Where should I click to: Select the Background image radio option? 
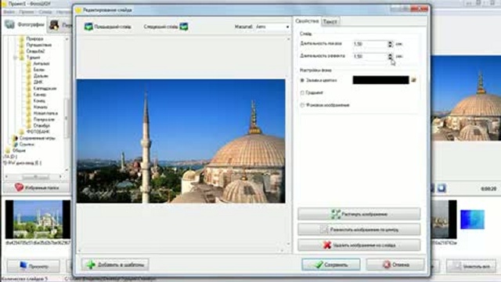(302, 105)
